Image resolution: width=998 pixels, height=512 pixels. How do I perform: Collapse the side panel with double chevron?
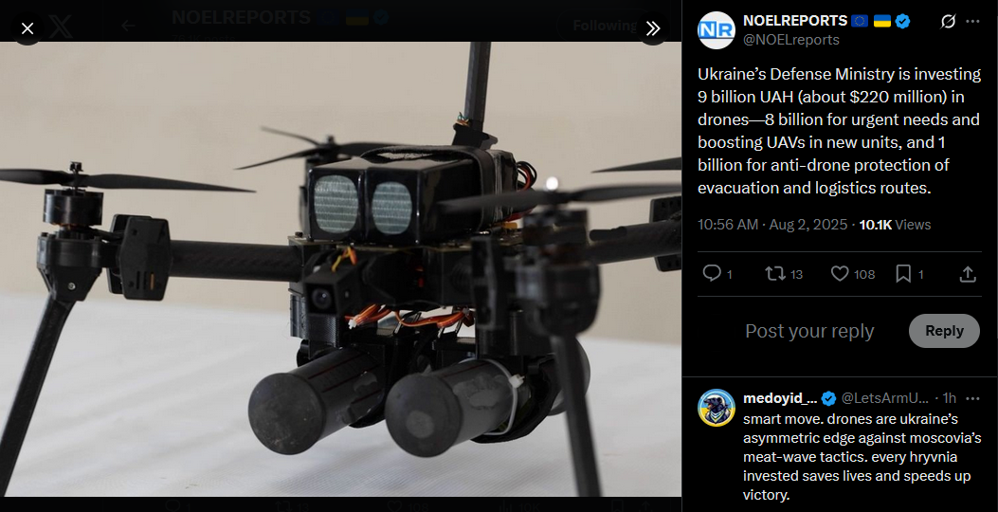click(653, 28)
